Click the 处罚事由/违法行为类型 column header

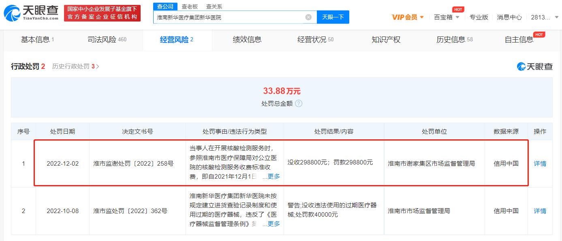pyautogui.click(x=235, y=132)
